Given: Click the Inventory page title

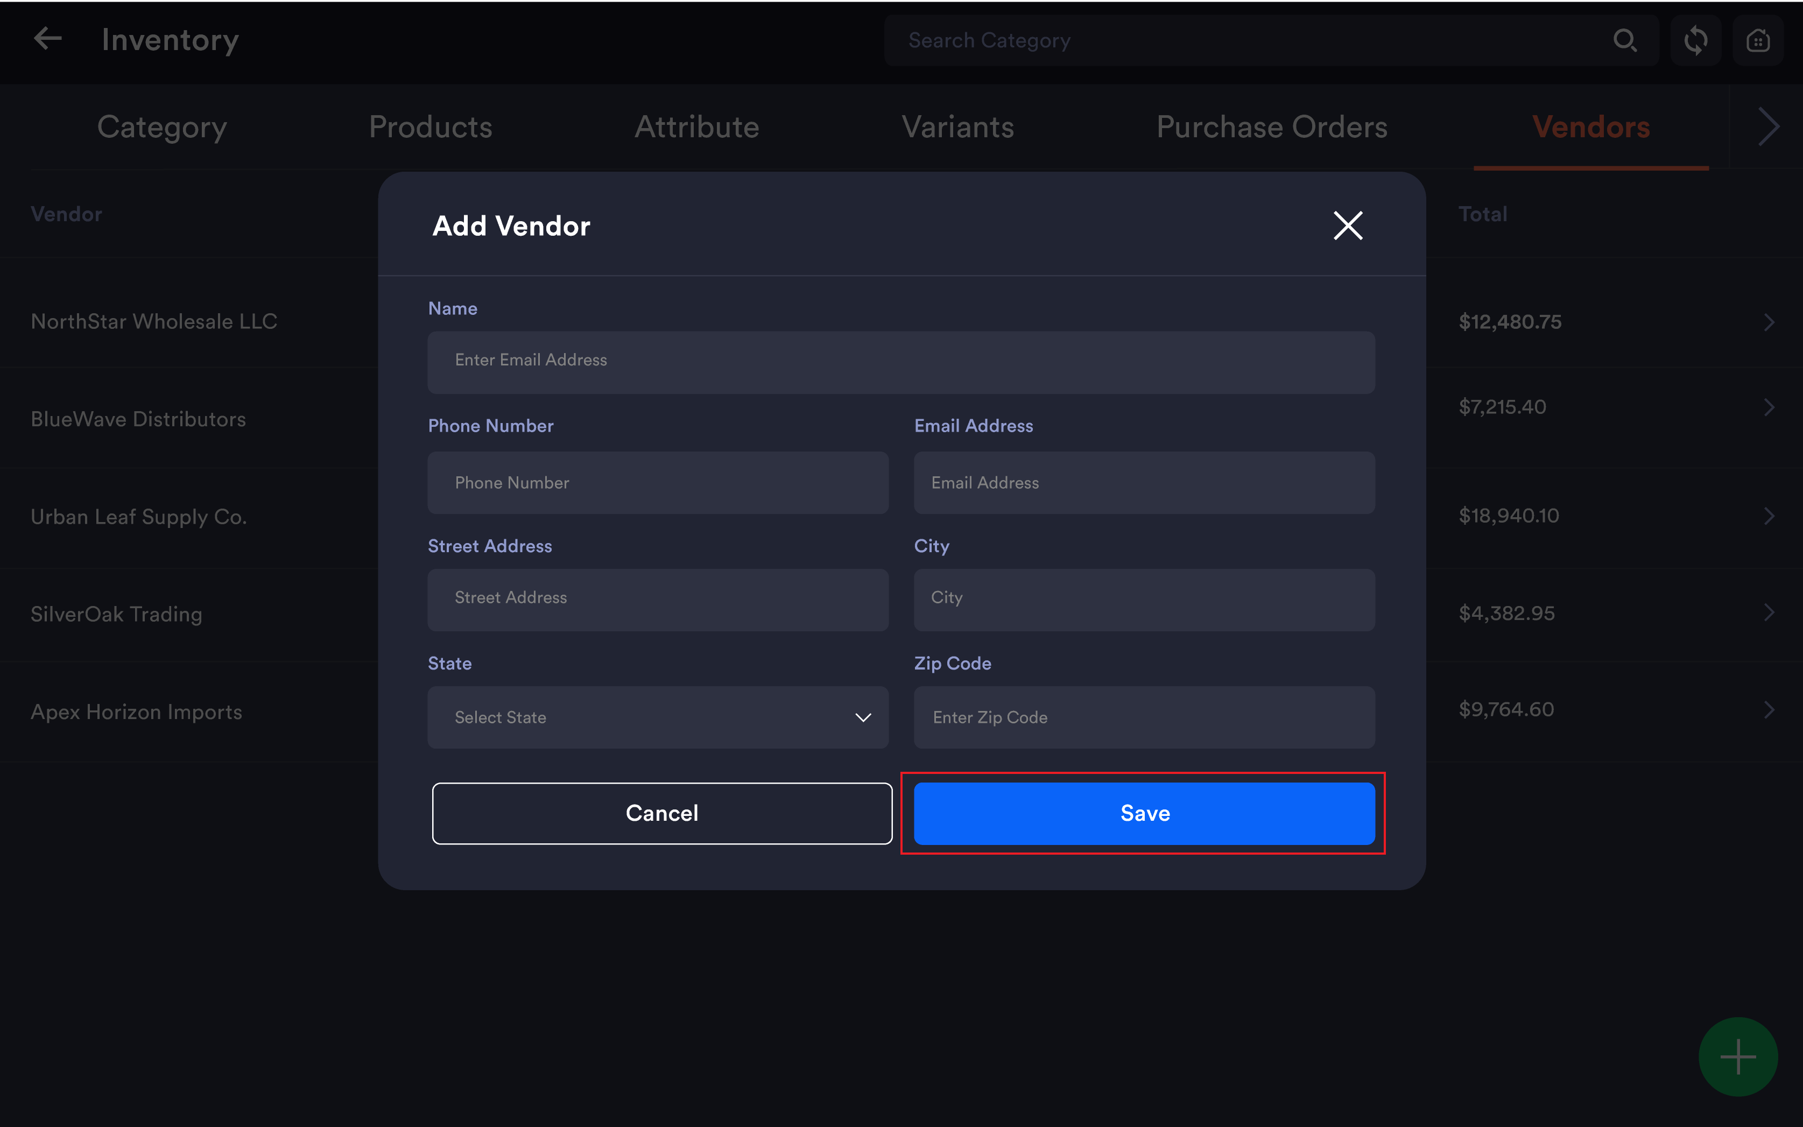Looking at the screenshot, I should point(170,39).
